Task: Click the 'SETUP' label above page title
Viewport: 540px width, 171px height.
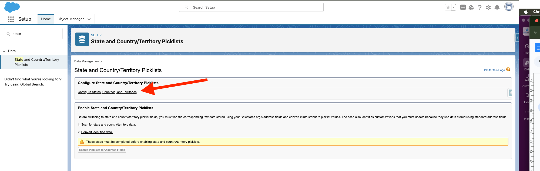Action: [96, 35]
